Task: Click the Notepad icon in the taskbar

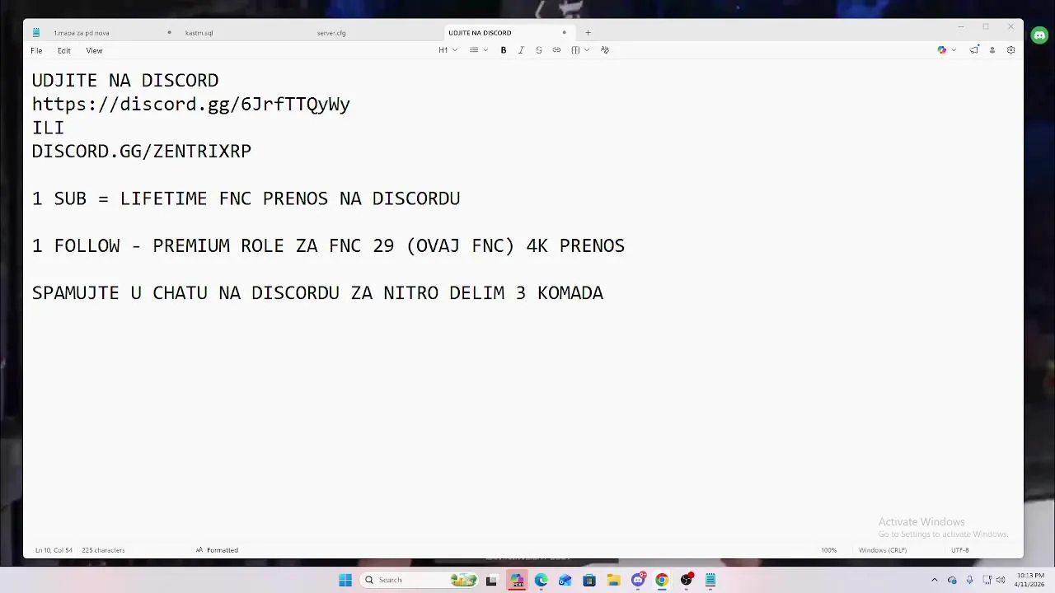Action: 710,580
